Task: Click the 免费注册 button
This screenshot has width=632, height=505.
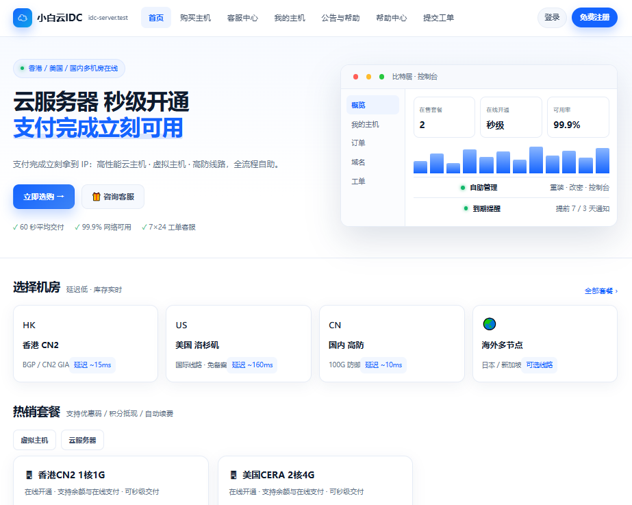Action: (x=594, y=18)
